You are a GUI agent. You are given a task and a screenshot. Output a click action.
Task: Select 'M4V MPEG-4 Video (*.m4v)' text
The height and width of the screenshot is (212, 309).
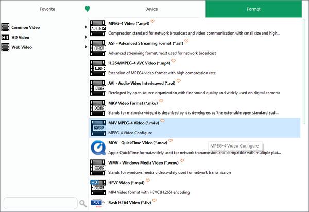(133, 123)
